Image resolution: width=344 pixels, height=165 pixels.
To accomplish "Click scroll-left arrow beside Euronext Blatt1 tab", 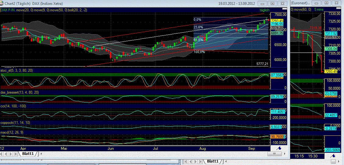I will [x=226, y=161].
